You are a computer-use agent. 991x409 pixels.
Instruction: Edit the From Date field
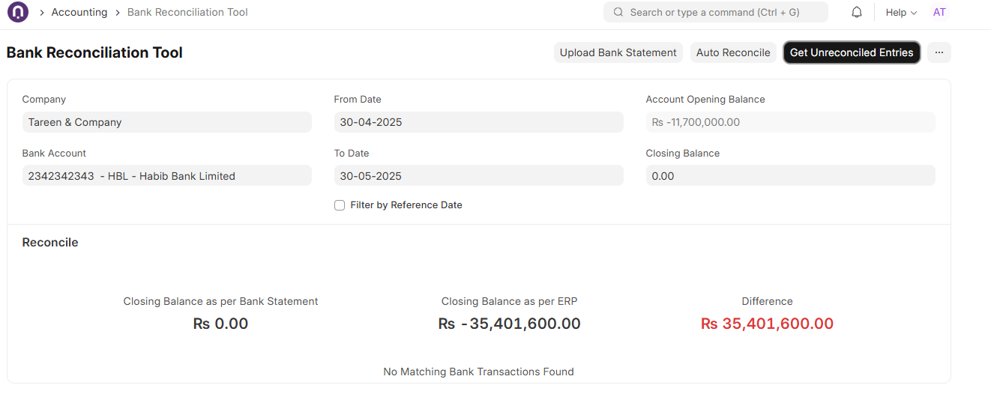[x=478, y=122]
